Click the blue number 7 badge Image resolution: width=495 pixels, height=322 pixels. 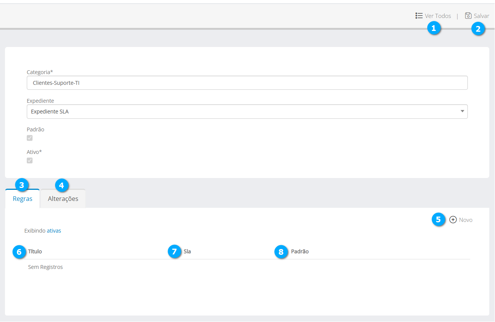coord(174,252)
